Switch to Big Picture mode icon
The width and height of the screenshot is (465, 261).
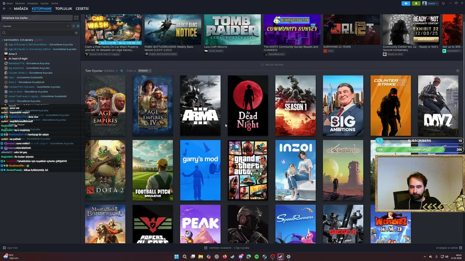click(x=443, y=3)
